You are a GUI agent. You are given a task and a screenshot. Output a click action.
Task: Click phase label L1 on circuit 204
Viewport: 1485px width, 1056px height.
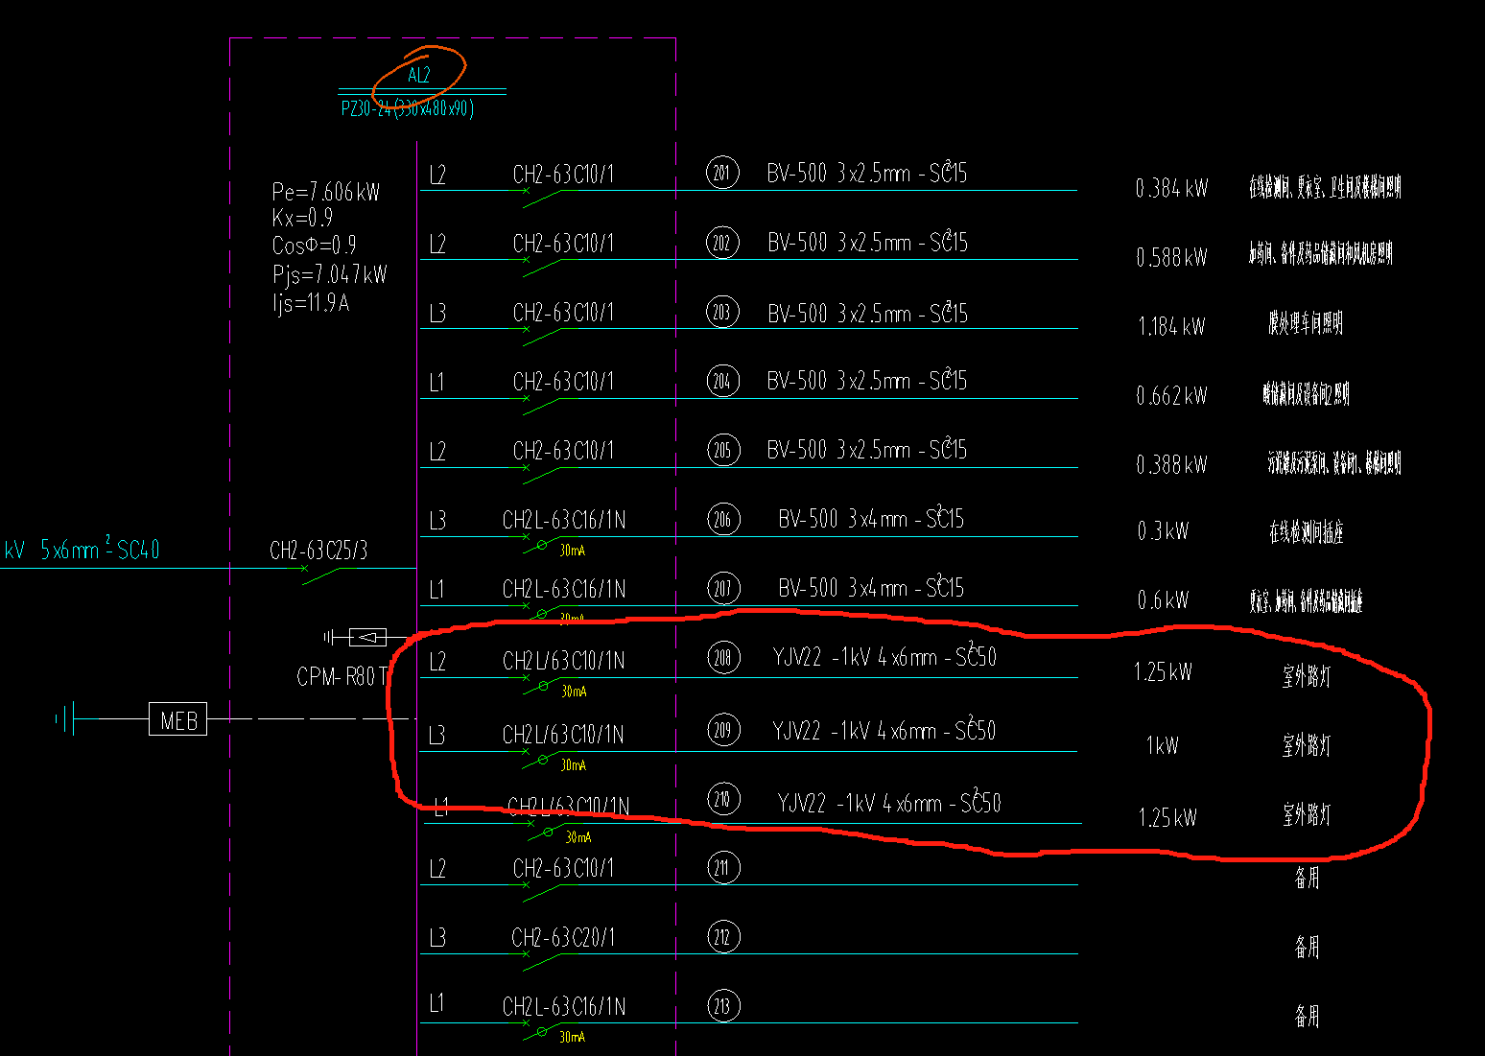pyautogui.click(x=436, y=383)
